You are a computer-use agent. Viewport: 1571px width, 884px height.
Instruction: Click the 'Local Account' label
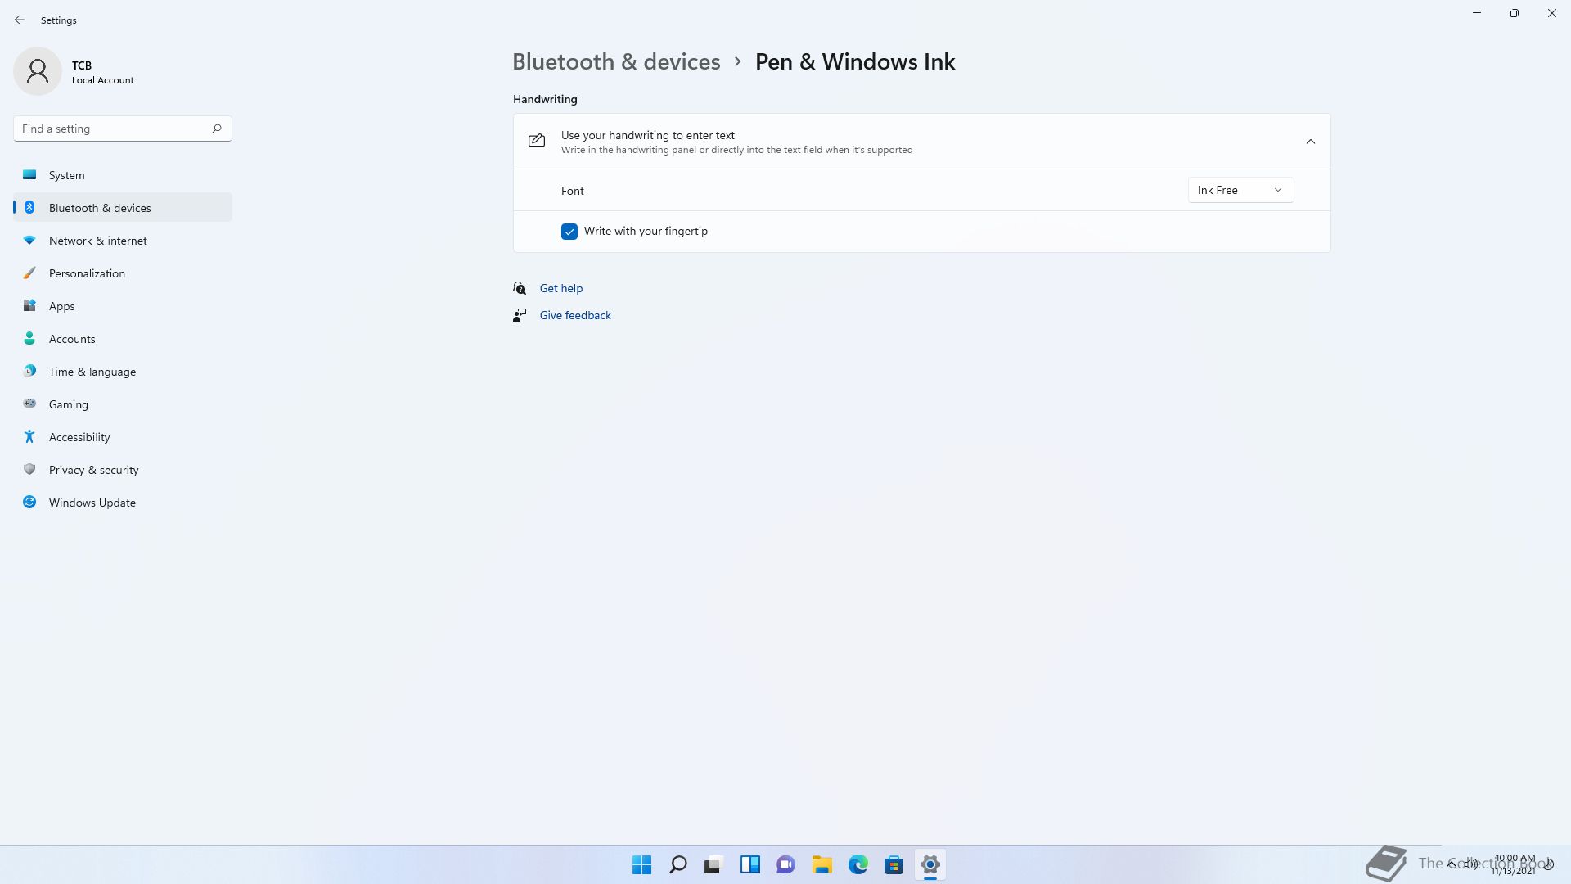[x=103, y=80]
